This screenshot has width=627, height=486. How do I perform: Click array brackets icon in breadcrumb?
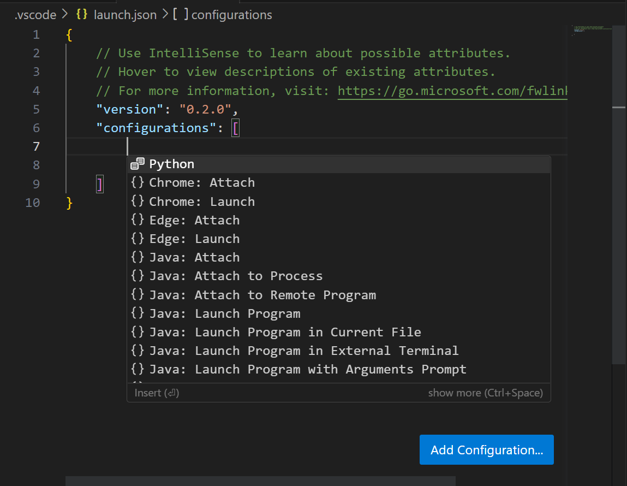181,14
